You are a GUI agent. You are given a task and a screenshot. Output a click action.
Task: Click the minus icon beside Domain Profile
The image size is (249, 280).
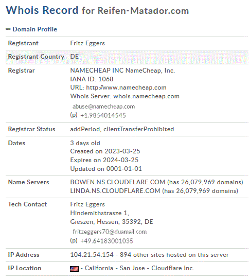[x=8, y=29]
